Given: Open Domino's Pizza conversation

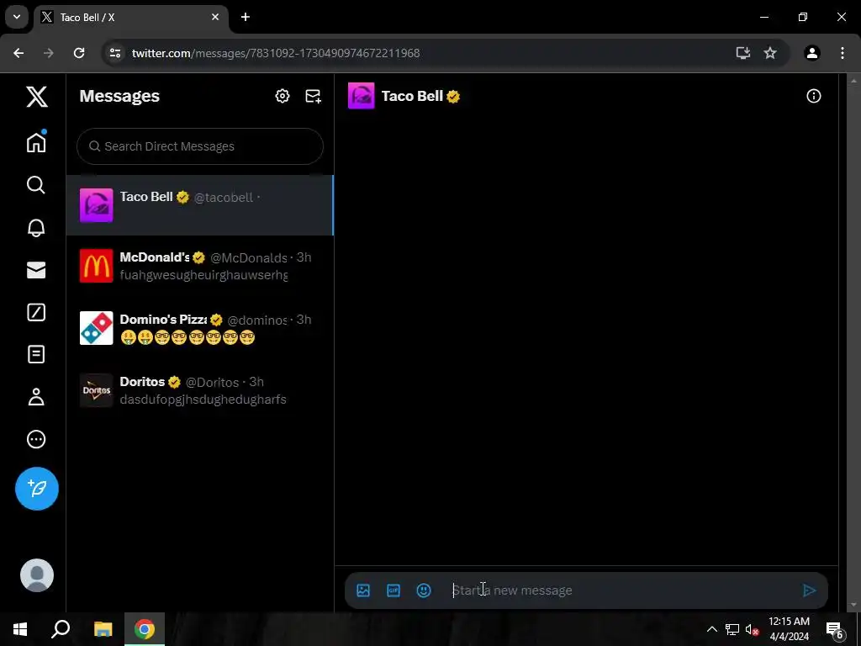Looking at the screenshot, I should point(200,328).
